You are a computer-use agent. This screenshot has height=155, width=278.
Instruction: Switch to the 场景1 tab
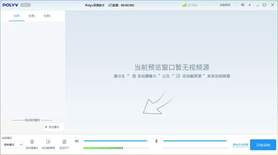[x=17, y=16]
